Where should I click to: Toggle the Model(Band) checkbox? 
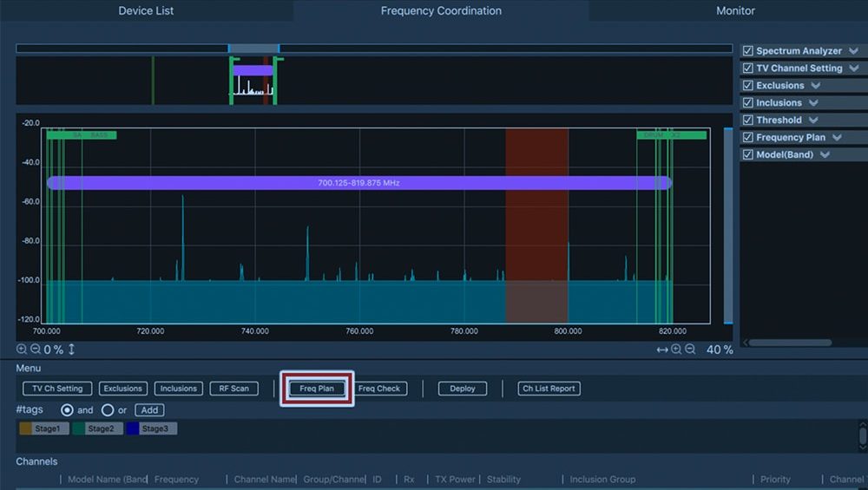(748, 154)
